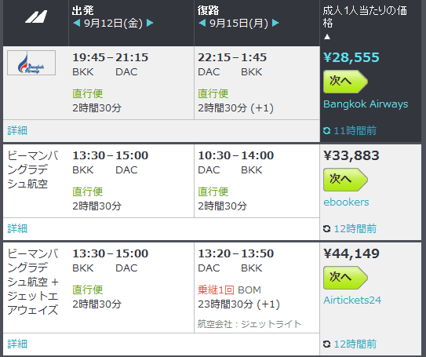Click 航空会社：ジェットライト note

pos(249,324)
